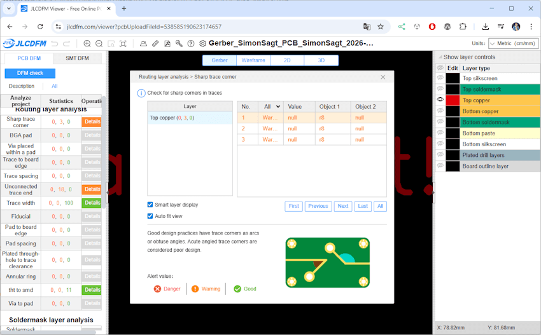Click the browser address bar URL

click(144, 27)
